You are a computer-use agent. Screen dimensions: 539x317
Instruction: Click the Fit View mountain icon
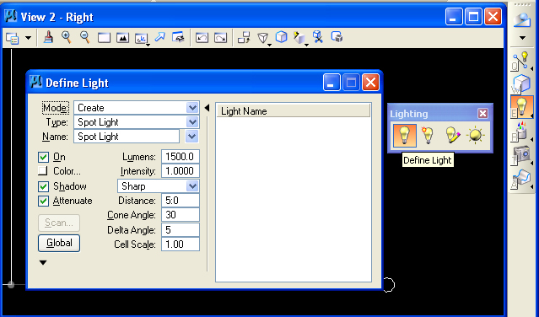click(122, 38)
